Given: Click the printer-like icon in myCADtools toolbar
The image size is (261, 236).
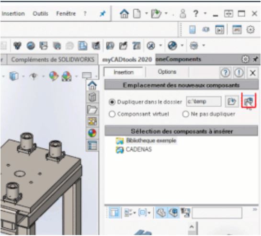Looking at the screenshot, I should click(194, 45).
